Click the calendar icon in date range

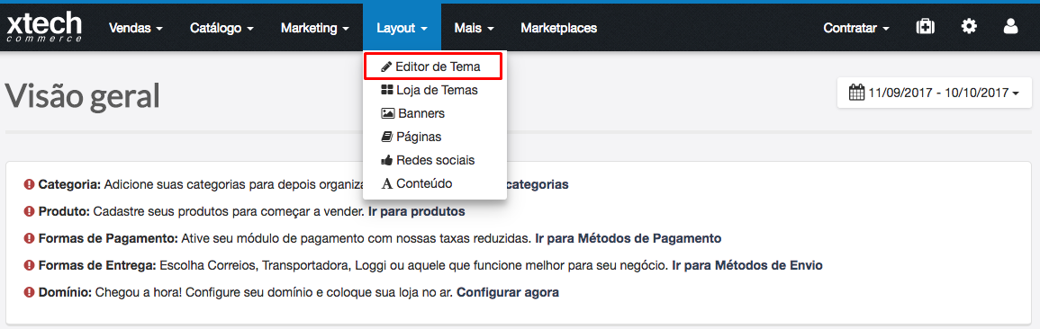tap(857, 92)
